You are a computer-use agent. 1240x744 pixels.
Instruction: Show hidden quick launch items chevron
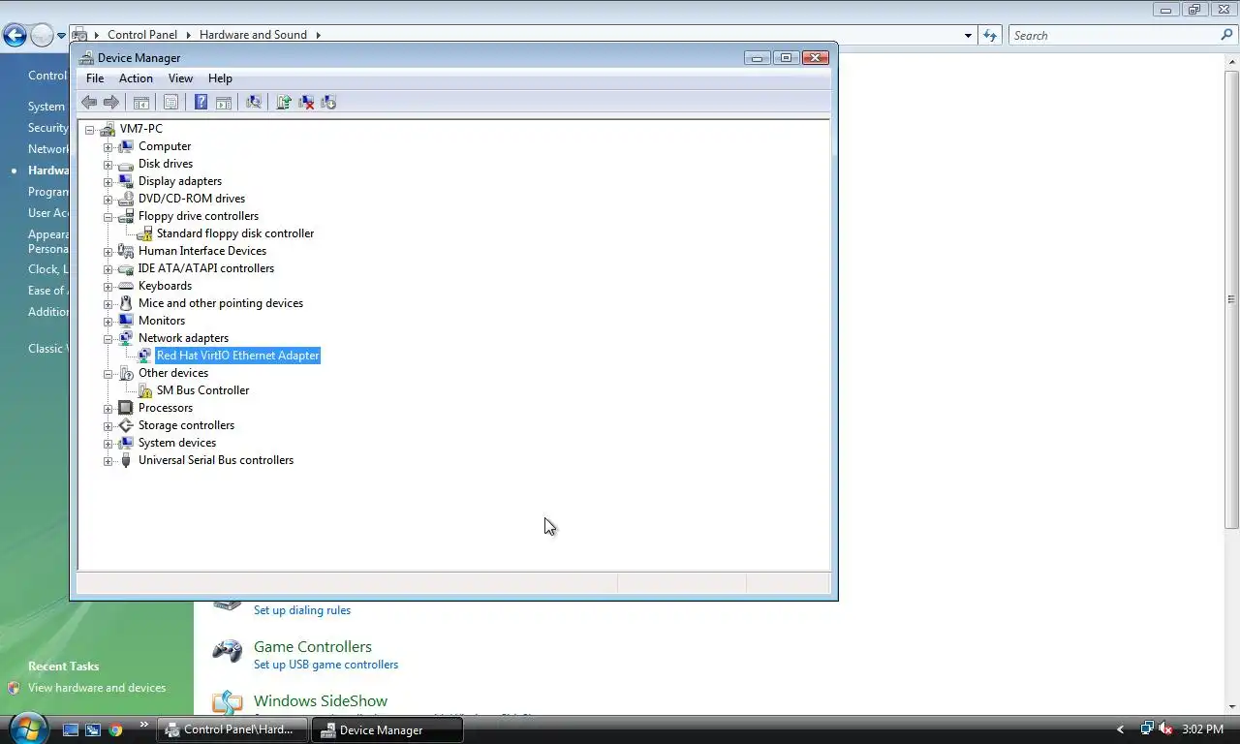[144, 724]
